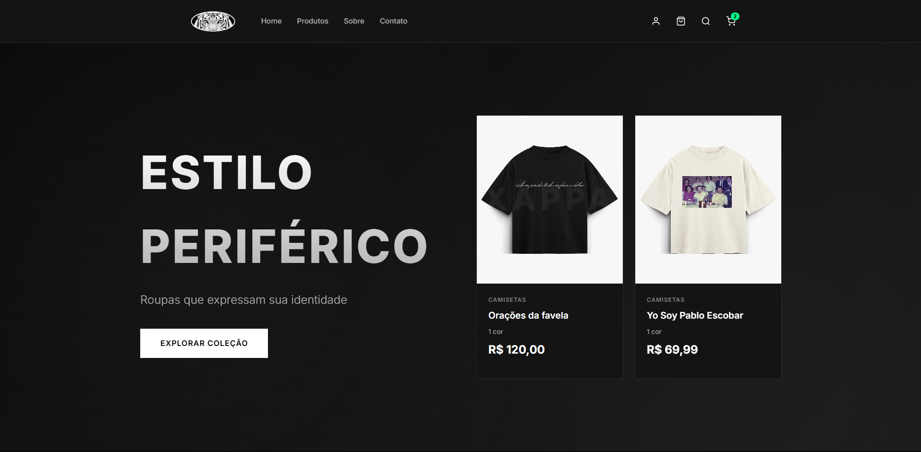The height and width of the screenshot is (452, 921).
Task: Open the Orações da favela product title
Action: [x=528, y=315]
